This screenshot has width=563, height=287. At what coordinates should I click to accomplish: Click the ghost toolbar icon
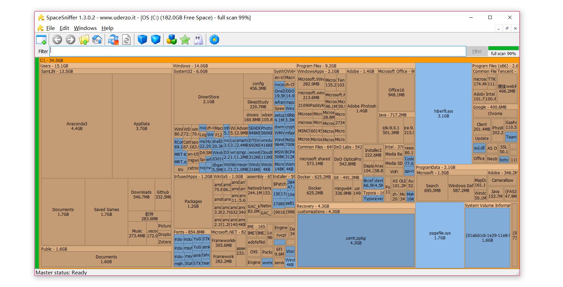[198, 40]
